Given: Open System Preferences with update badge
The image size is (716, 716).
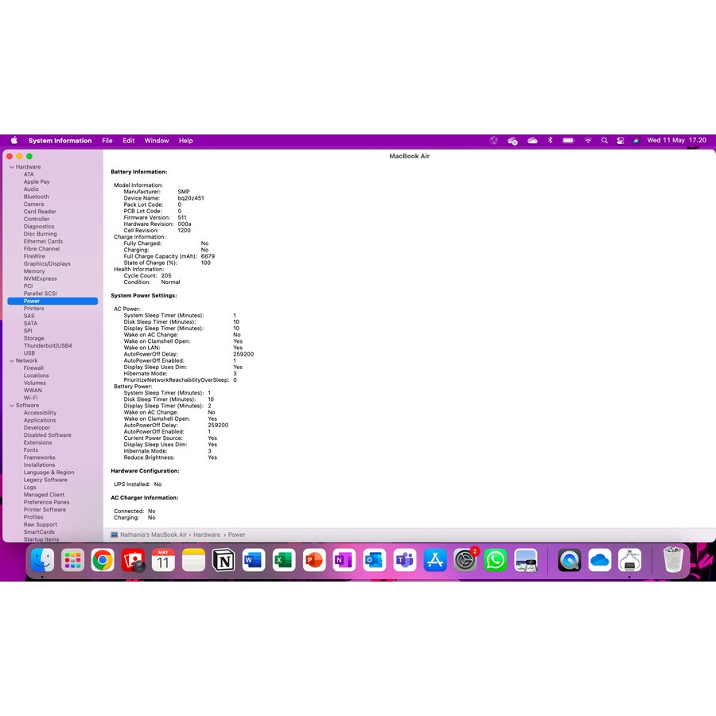Looking at the screenshot, I should 465,561.
